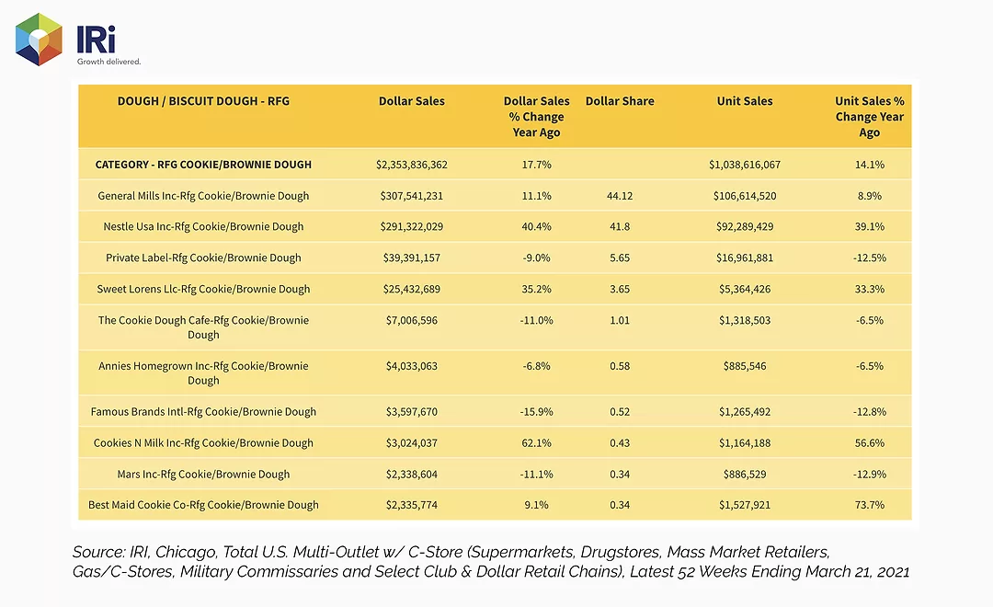Click Sweet Lorens Llc dollar share 3.65
Screen dimensions: 993x607
620,289
